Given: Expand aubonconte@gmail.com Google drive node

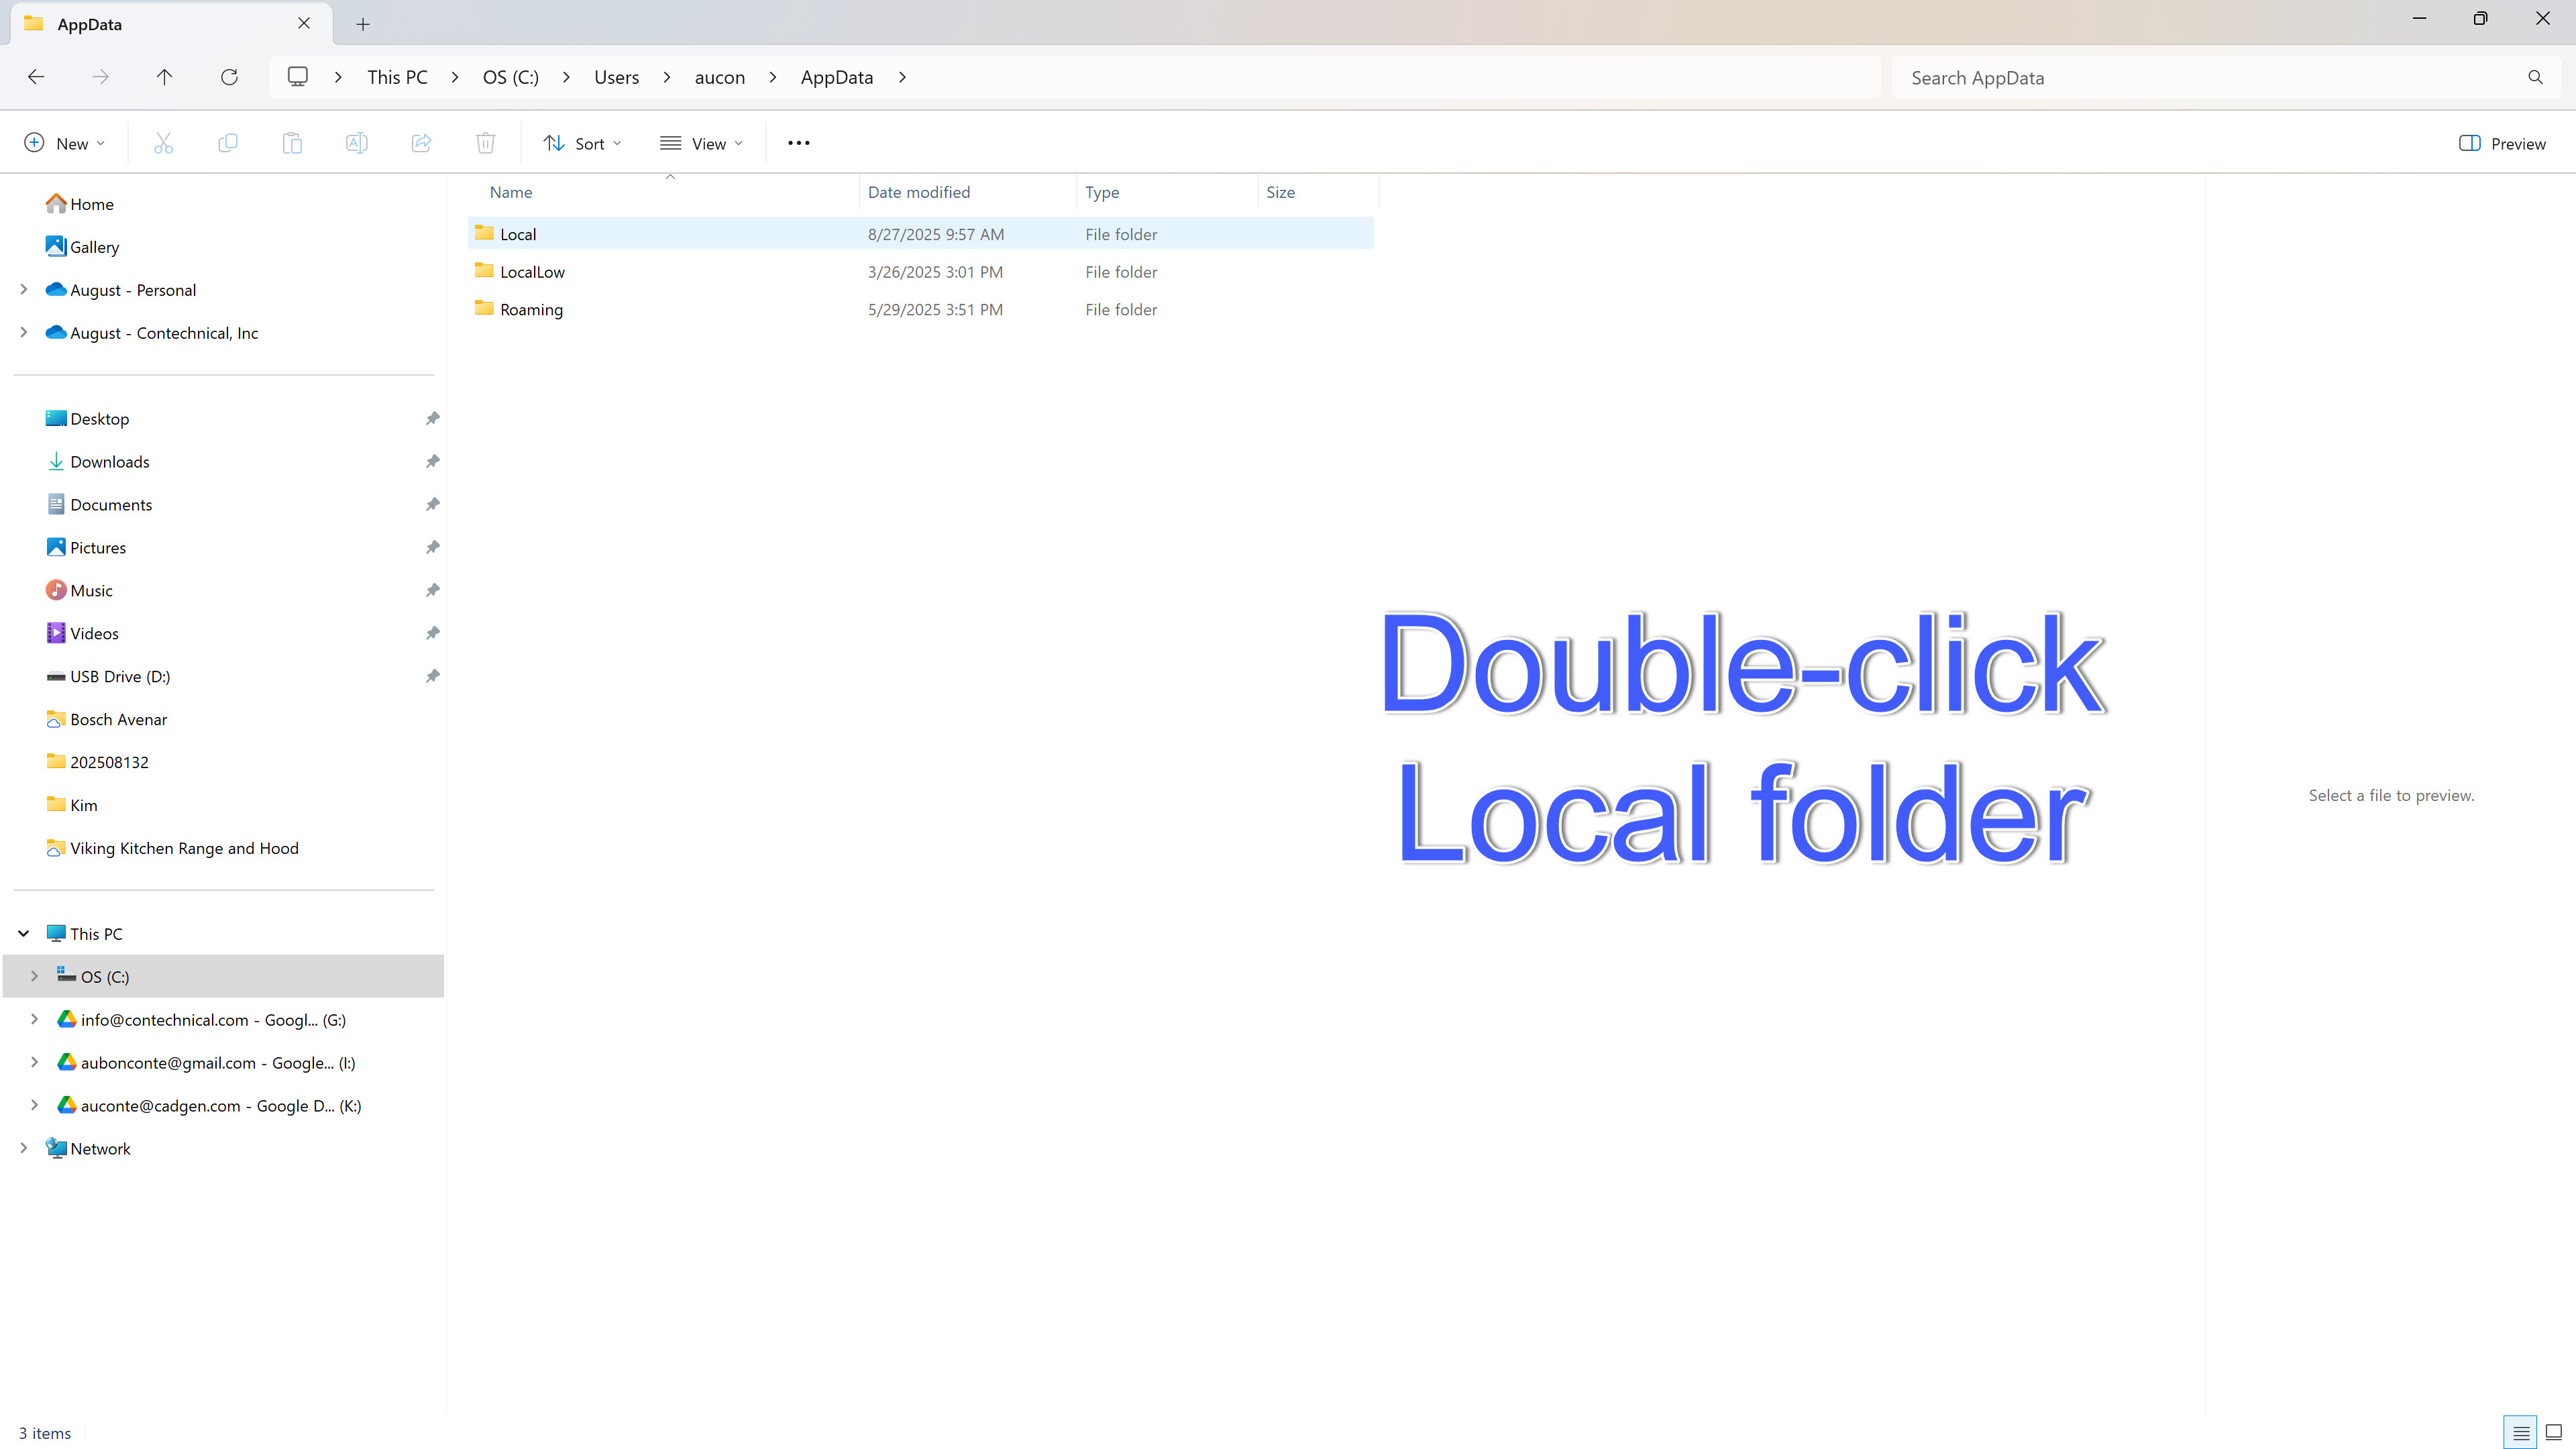Looking at the screenshot, I should pyautogui.click(x=34, y=1062).
